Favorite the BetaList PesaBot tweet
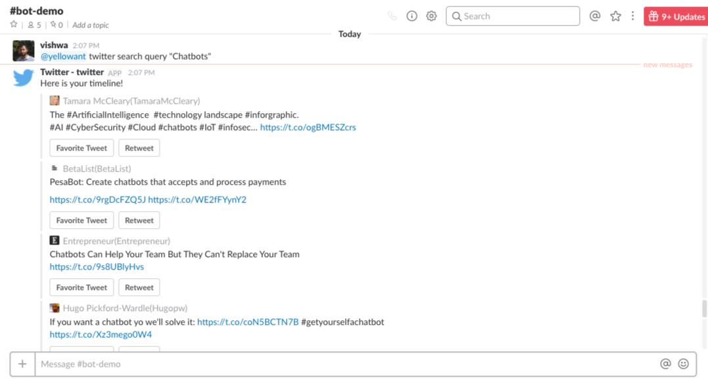Viewport: 708px width, 390px height. pyautogui.click(x=82, y=220)
